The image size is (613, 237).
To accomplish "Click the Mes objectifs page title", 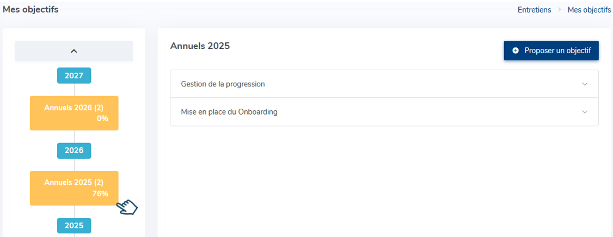I will [30, 10].
